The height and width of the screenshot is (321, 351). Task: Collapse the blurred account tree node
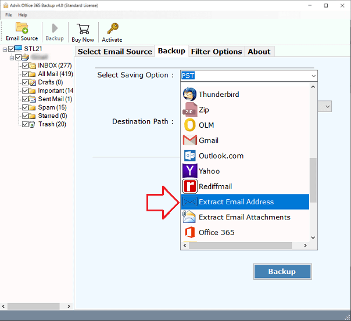tap(12, 57)
